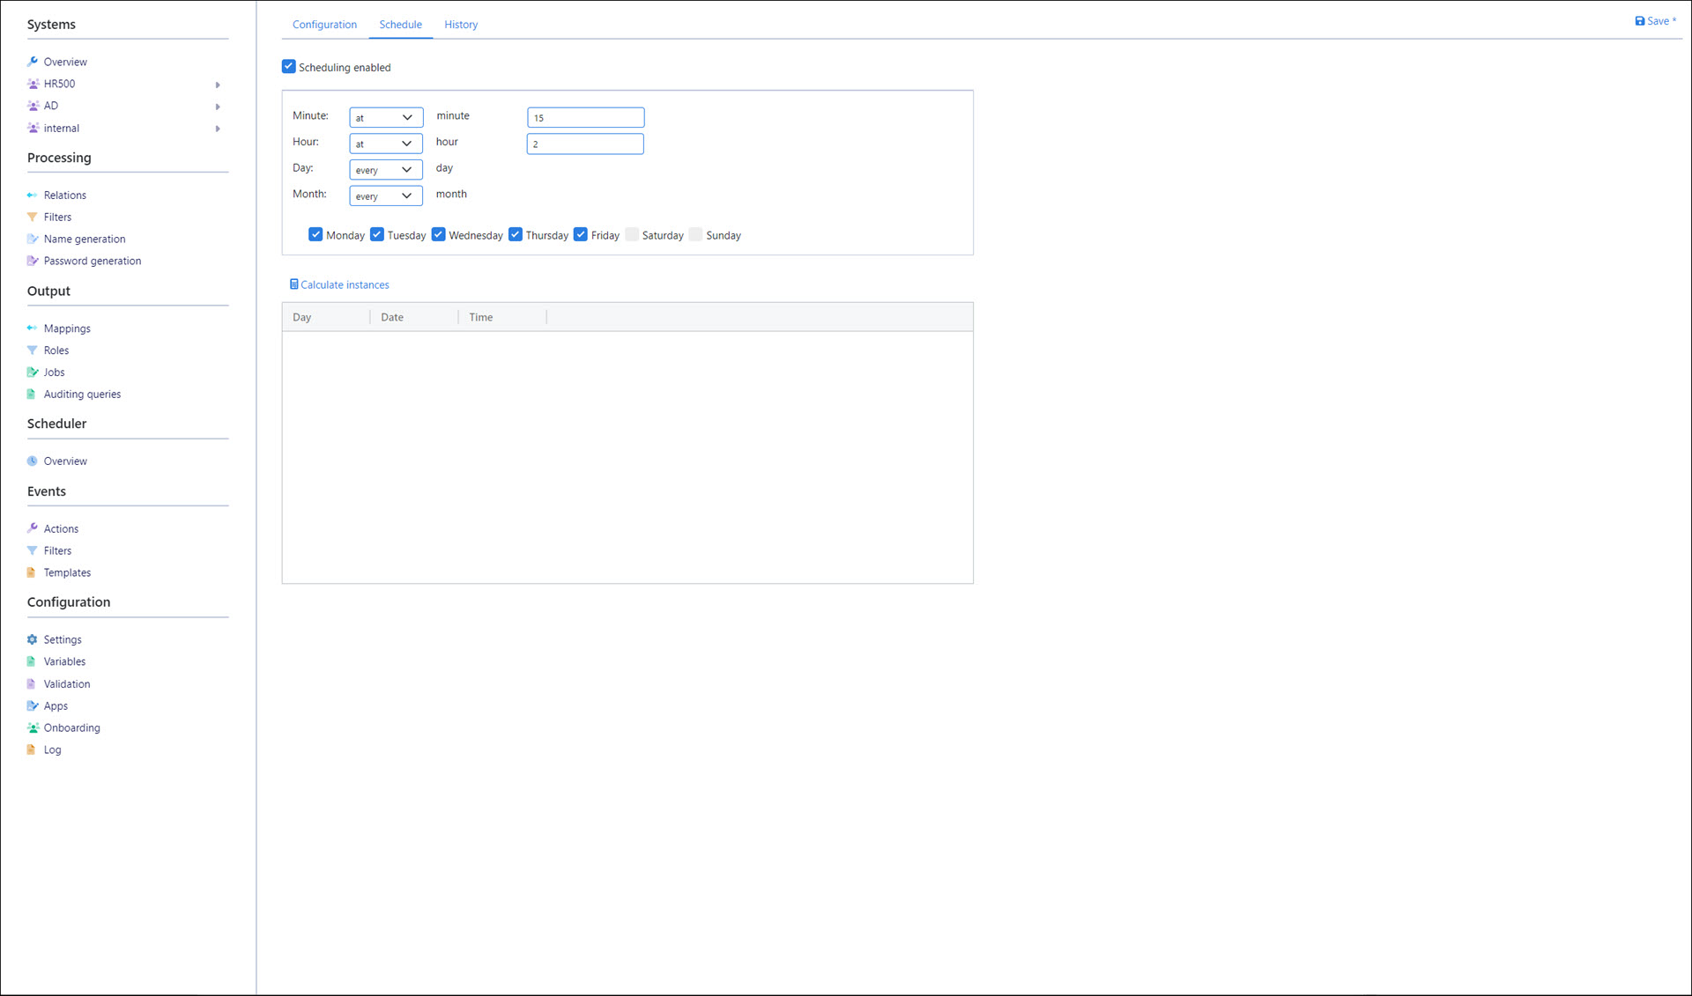Open the Actions wrench icon under Events
1692x996 pixels.
pos(33,528)
